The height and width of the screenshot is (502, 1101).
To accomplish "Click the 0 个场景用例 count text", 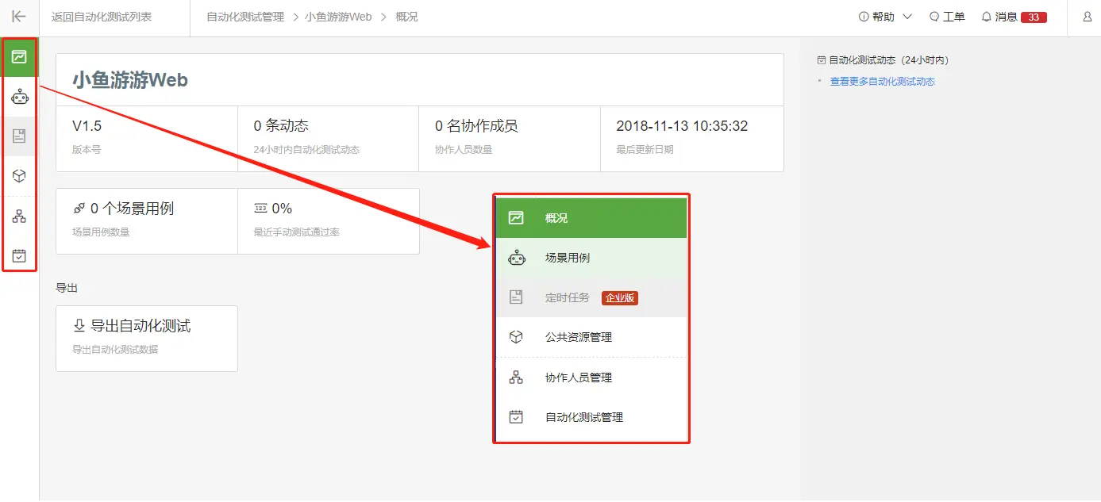I will [x=132, y=209].
